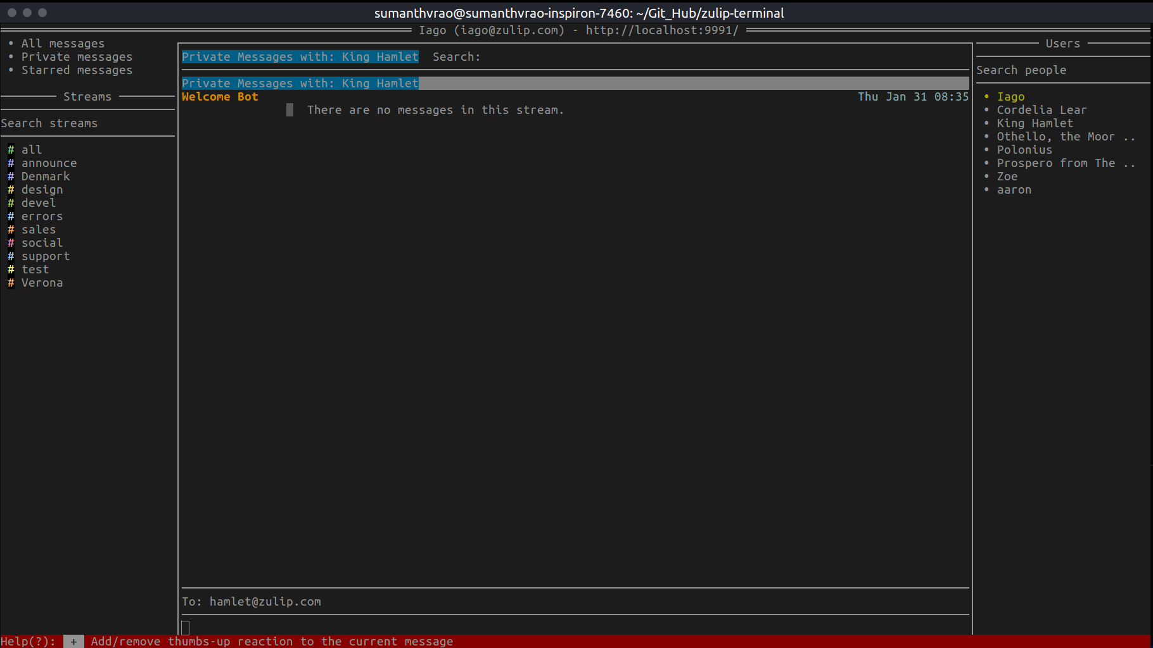Open All messages view
Screen dimensions: 1153x648
63,44
